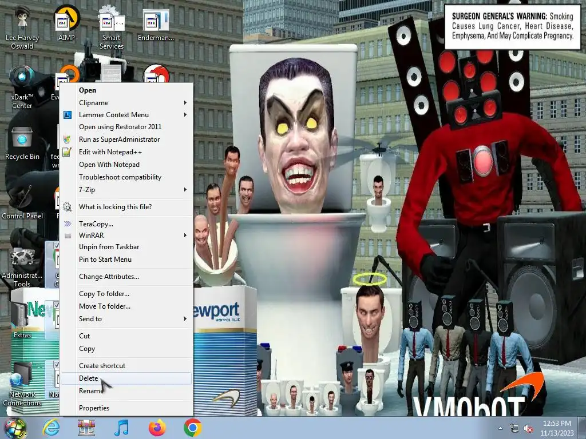Select Create shortcut
Image resolution: width=586 pixels, height=439 pixels.
[126, 366]
